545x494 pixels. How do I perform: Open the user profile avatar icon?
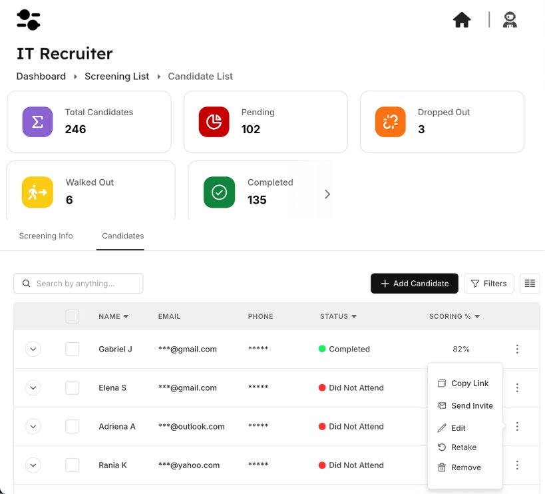[x=510, y=20]
